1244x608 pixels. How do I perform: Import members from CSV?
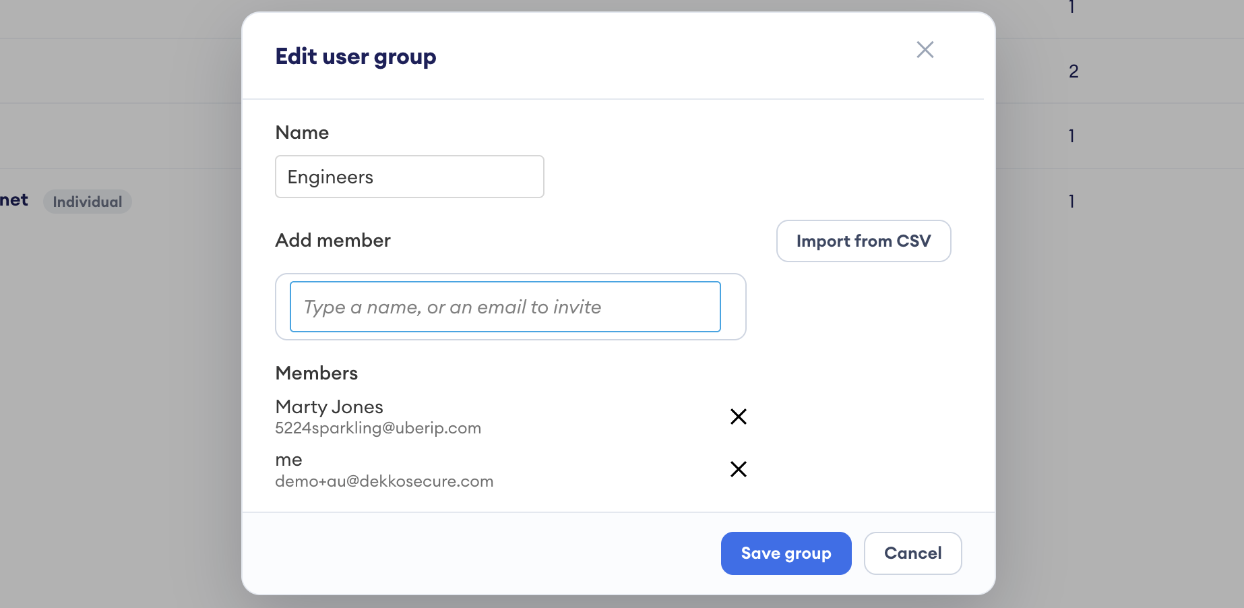863,241
